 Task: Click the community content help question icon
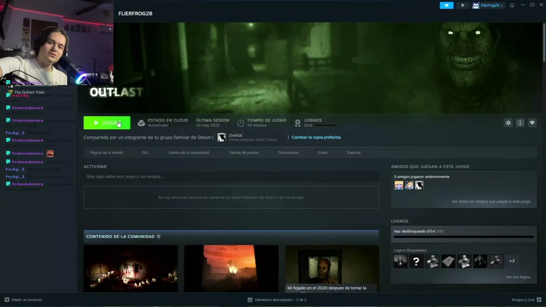(x=159, y=237)
